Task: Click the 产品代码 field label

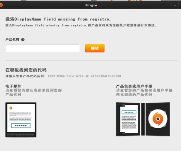Action: (x=12, y=40)
